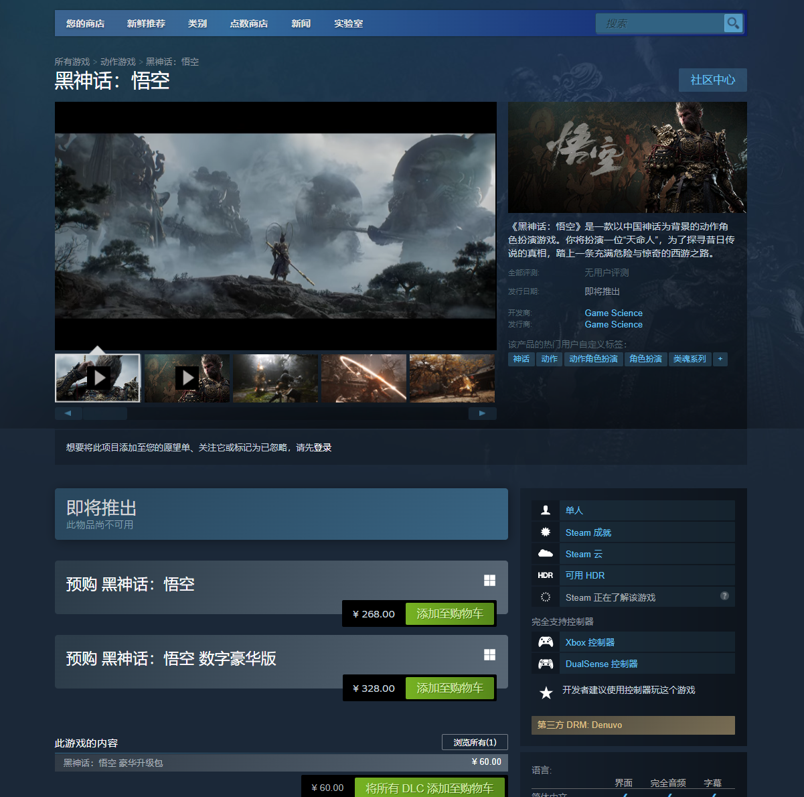Select the 类魂系列 tag
Viewport: 804px width, 797px height.
coord(690,359)
